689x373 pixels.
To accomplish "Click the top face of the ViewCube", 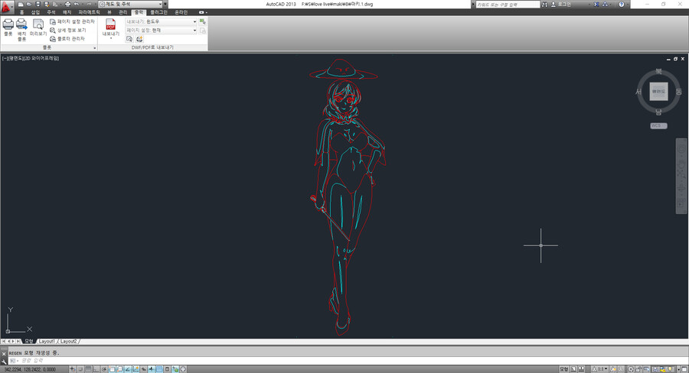I will click(x=658, y=92).
